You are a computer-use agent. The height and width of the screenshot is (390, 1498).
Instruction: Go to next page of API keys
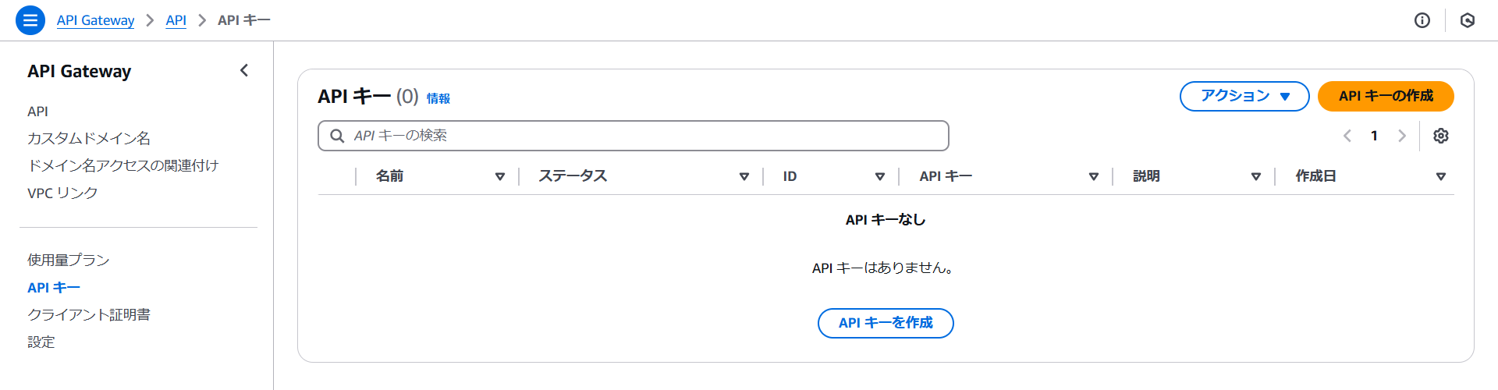pos(1402,136)
